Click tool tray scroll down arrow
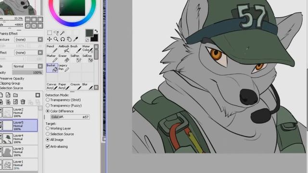Screen dimensions: 308x173 (96, 87)
